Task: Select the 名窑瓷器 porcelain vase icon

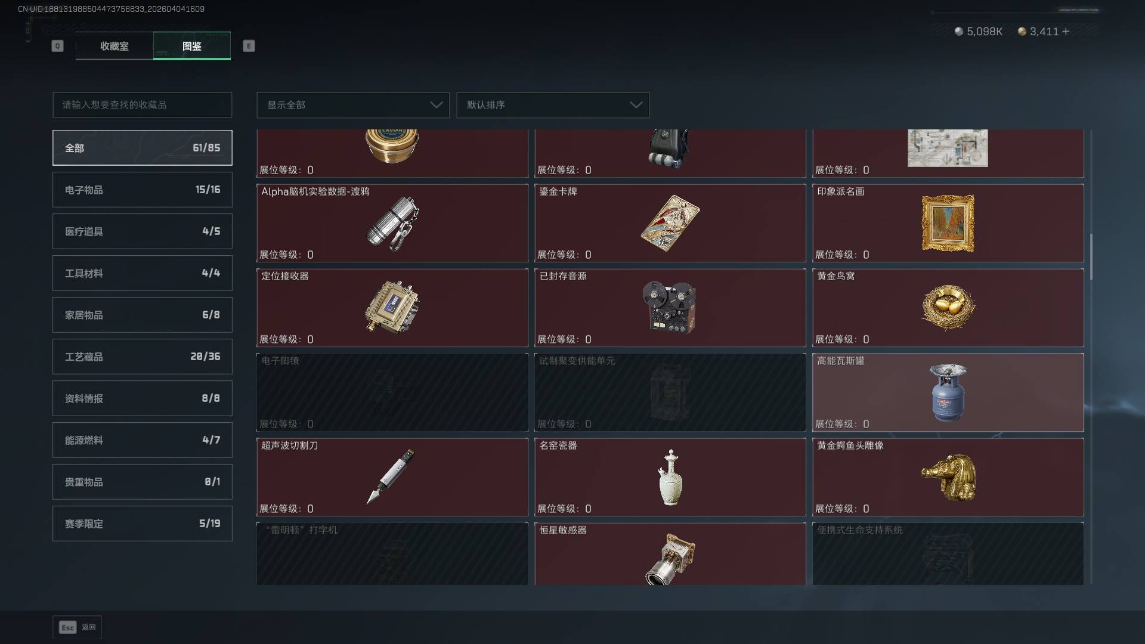Action: (670, 477)
